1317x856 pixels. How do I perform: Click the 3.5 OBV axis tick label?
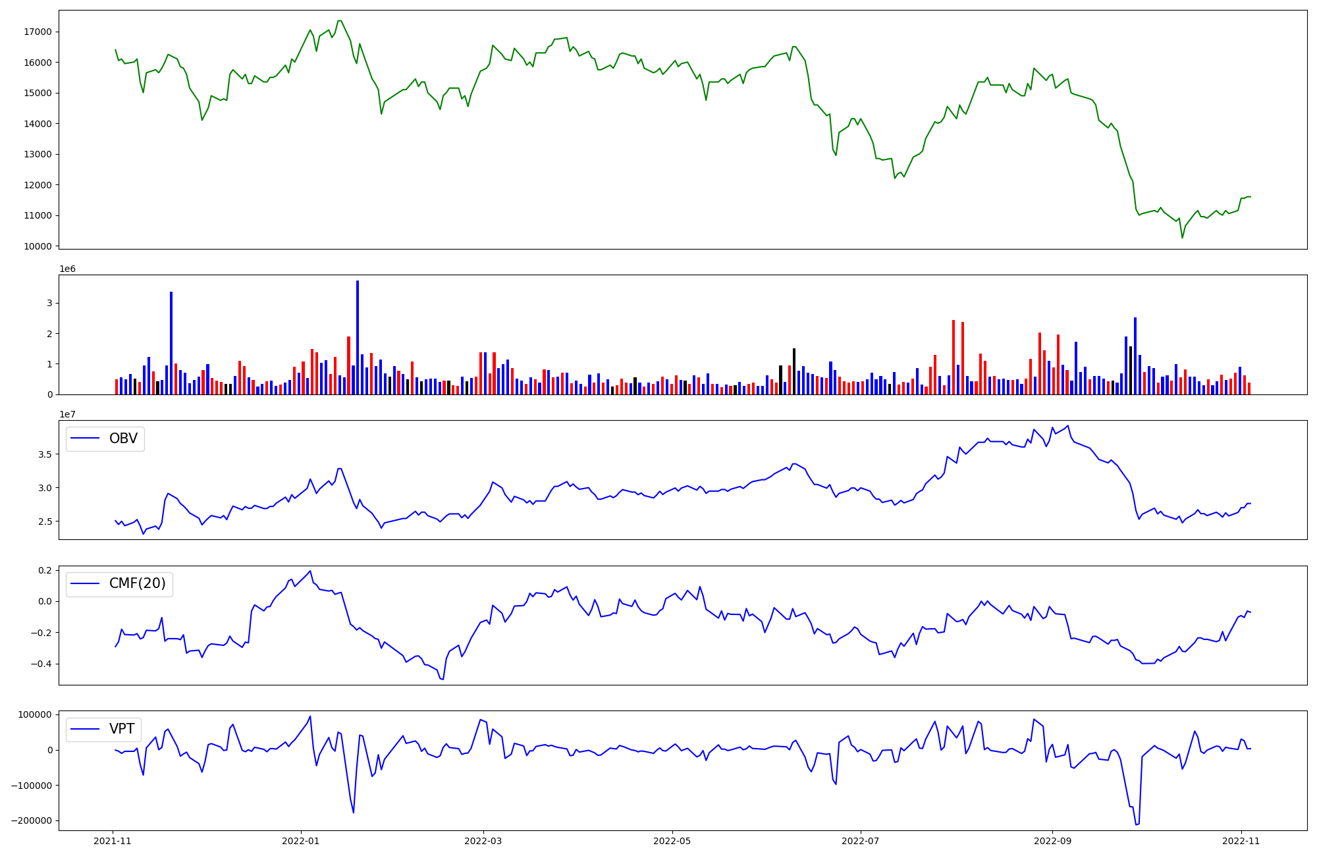click(45, 454)
